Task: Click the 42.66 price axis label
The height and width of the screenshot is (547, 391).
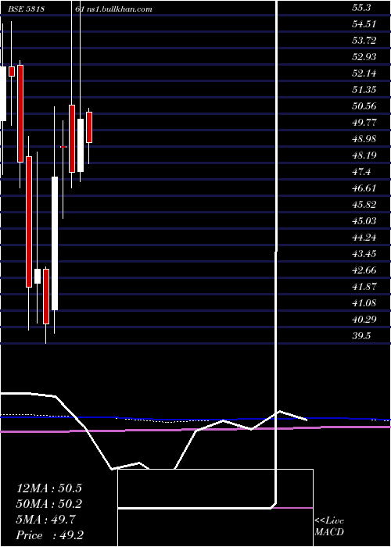Action: point(364,270)
